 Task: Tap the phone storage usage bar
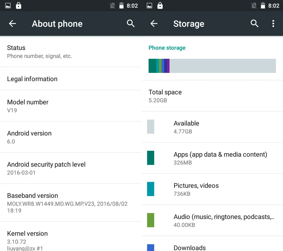pyautogui.click(x=212, y=66)
